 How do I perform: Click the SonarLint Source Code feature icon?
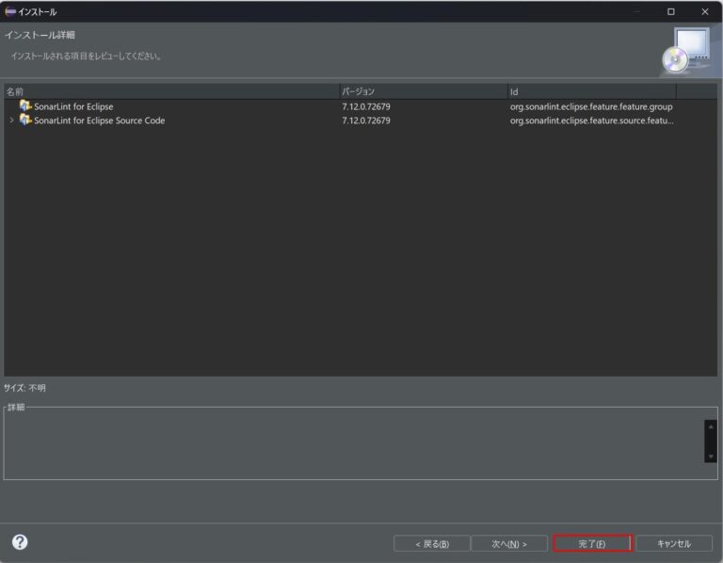tap(25, 121)
